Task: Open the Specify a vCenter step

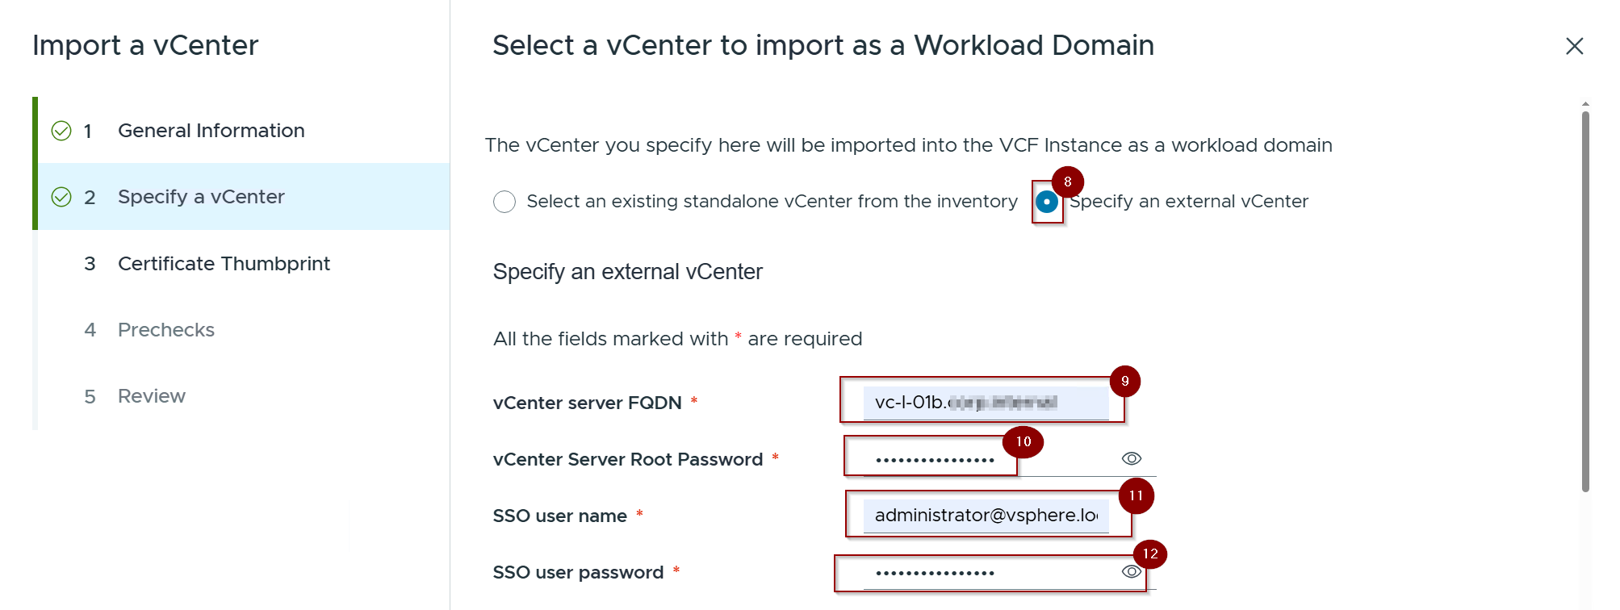Action: coord(201,197)
